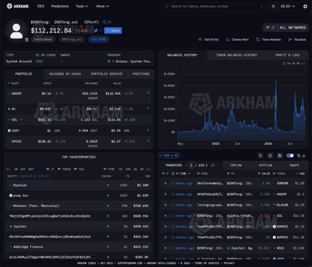
Task: Go to next transfers page
Action: [206, 165]
